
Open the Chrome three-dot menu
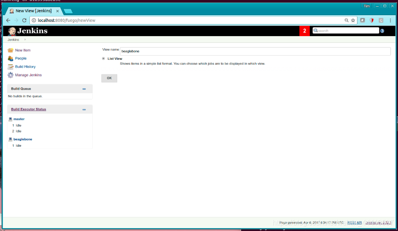point(390,21)
